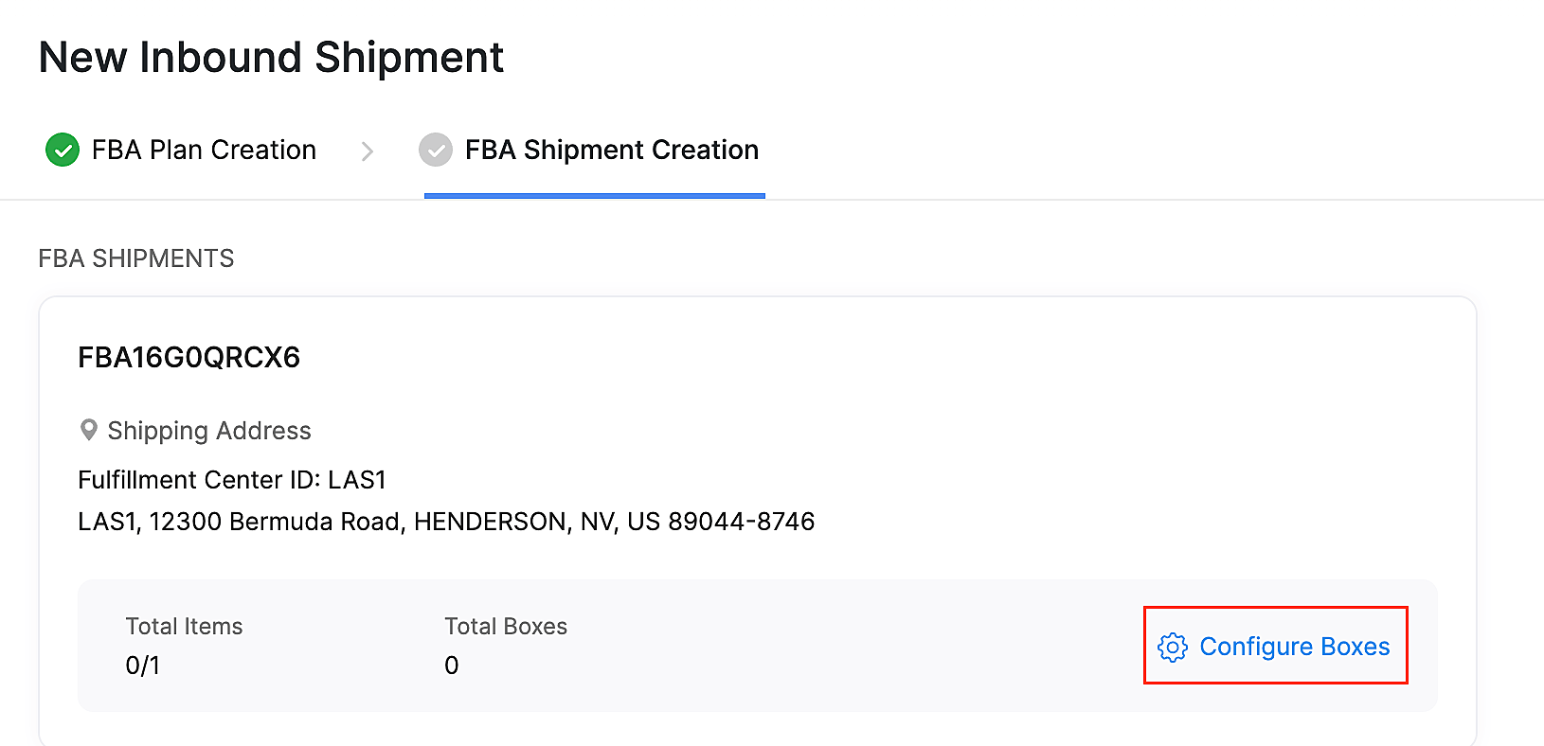Click the FBA SHIPMENTS section header
1544x746 pixels.
pos(135,258)
